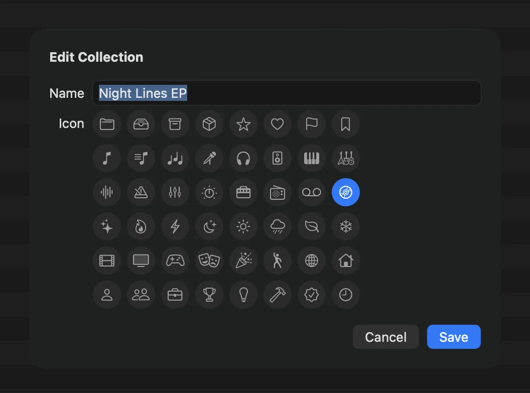Choose the bookmark icon
Image resolution: width=530 pixels, height=393 pixels.
346,124
